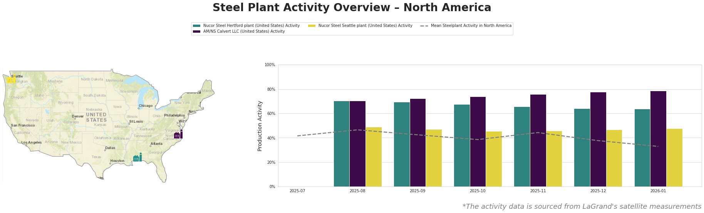Click the teal bar for 2025-08
704x213 pixels.
[x=342, y=144]
